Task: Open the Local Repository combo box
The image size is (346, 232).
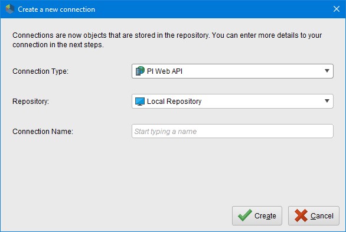Action: coord(233,101)
